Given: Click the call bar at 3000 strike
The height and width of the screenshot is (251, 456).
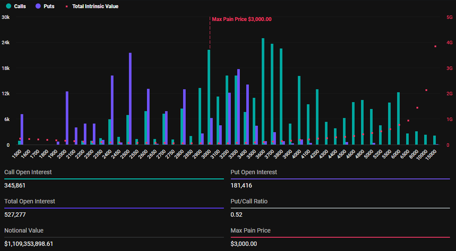Looking at the screenshot, I should click(209, 97).
